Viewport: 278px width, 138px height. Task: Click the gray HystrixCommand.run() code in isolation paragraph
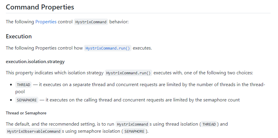129,73
